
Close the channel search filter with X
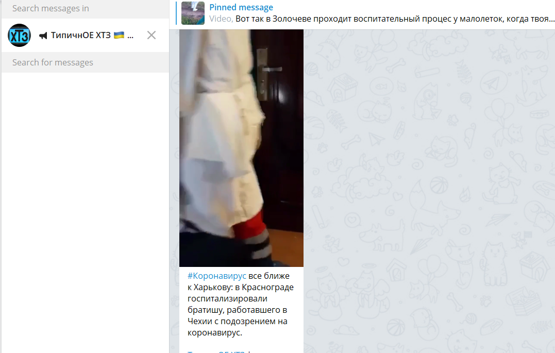pyautogui.click(x=152, y=35)
